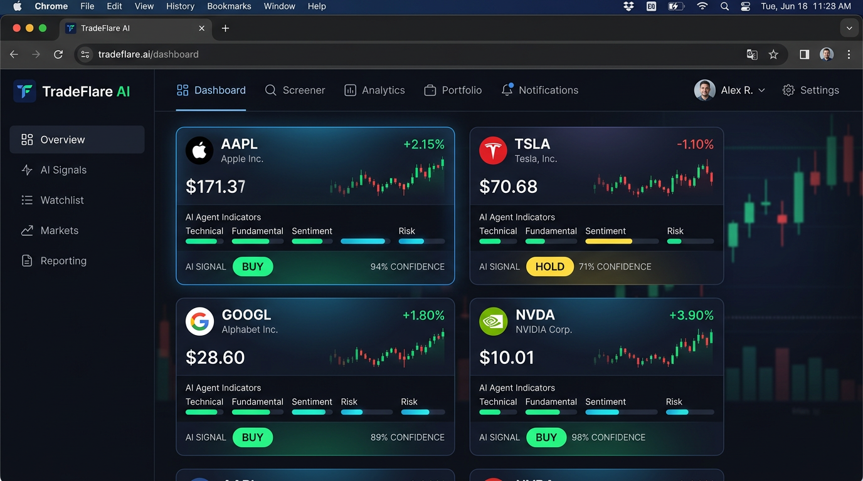Click the TradeFlare AI logo icon
The width and height of the screenshot is (863, 481).
coord(24,91)
